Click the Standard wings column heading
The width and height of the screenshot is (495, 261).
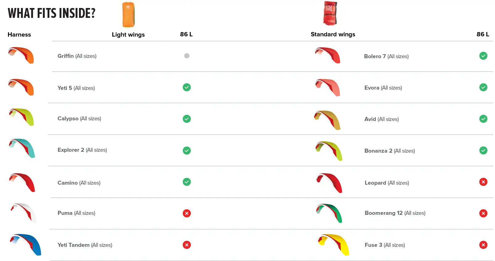pyautogui.click(x=333, y=34)
